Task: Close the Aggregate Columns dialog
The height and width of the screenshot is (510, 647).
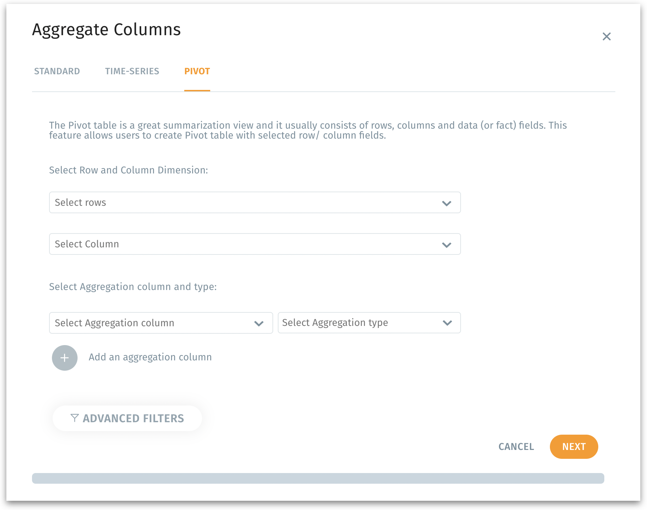Action: pyautogui.click(x=606, y=37)
